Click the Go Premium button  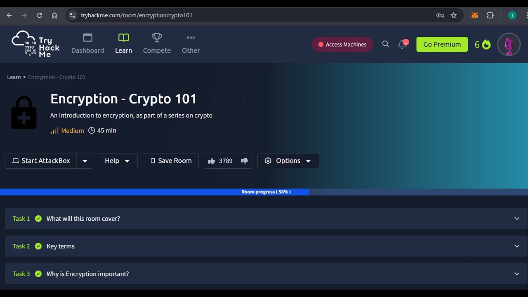(442, 45)
